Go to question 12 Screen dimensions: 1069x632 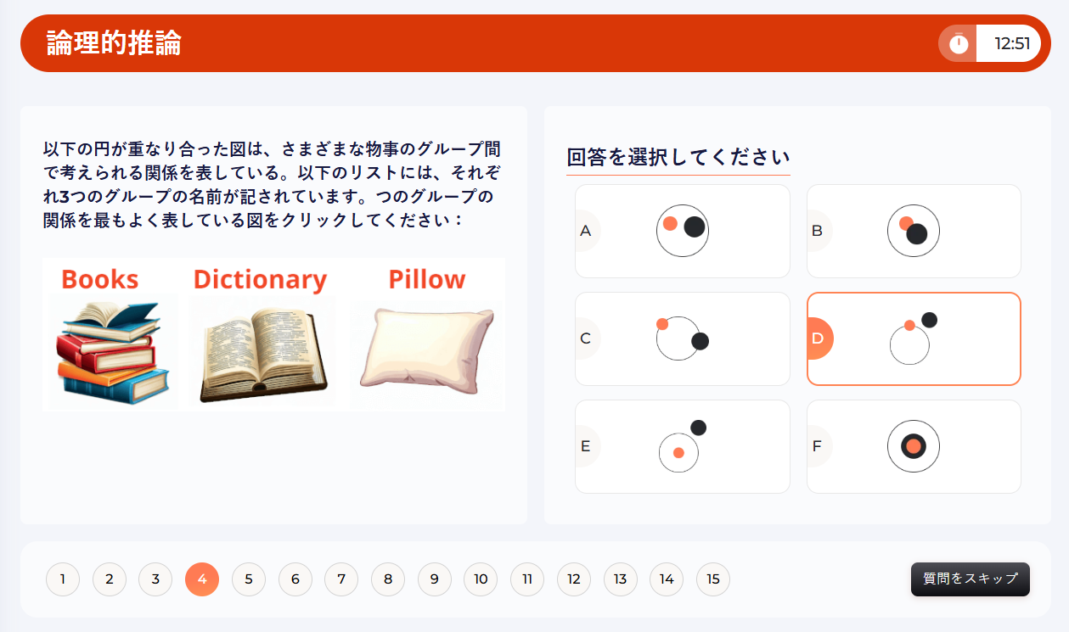574,579
